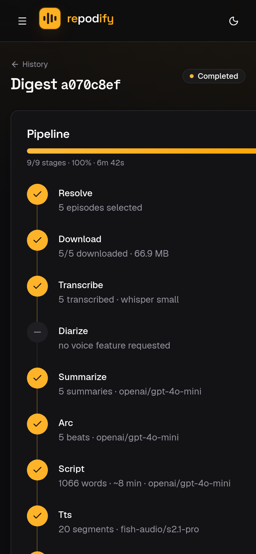Click the Tts stage checkmark icon
Image resolution: width=256 pixels, height=554 pixels.
coord(37,516)
